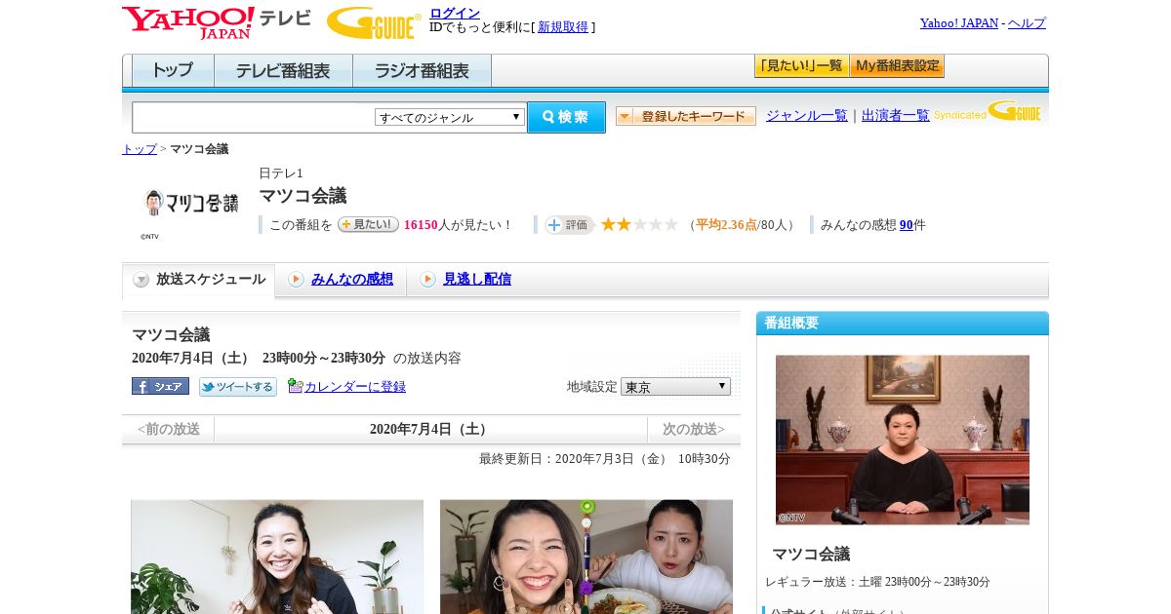This screenshot has height=614, width=1171.
Task: Click orange play icon beside みんなの感想
Action: (x=296, y=280)
